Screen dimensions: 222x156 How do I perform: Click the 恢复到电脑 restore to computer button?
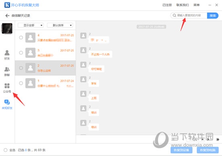(208, 150)
